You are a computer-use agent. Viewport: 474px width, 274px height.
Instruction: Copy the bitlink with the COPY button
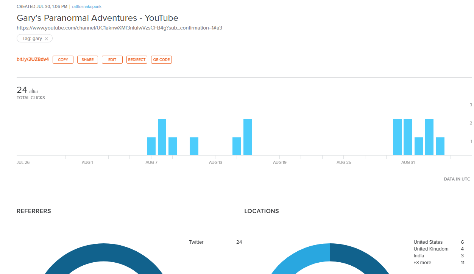(x=63, y=60)
